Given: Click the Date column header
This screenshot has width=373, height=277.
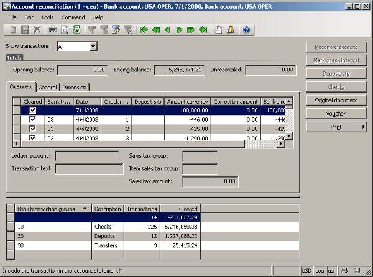Looking at the screenshot, I should tap(87, 102).
